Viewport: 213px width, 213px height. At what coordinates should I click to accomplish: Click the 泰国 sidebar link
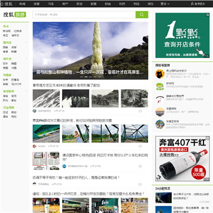click(x=5, y=68)
